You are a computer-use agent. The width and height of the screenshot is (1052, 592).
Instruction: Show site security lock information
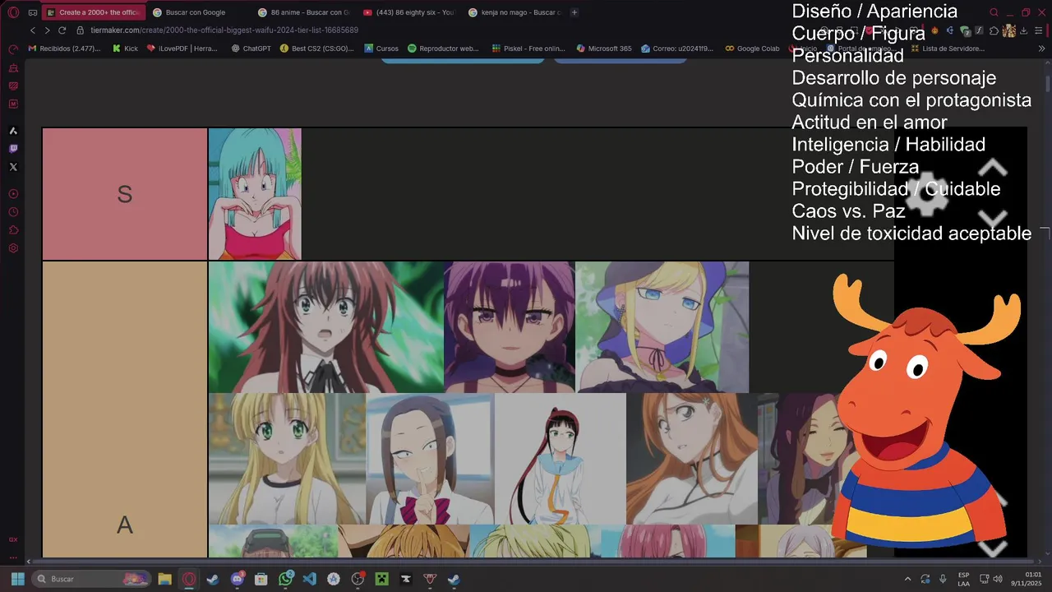pyautogui.click(x=80, y=30)
